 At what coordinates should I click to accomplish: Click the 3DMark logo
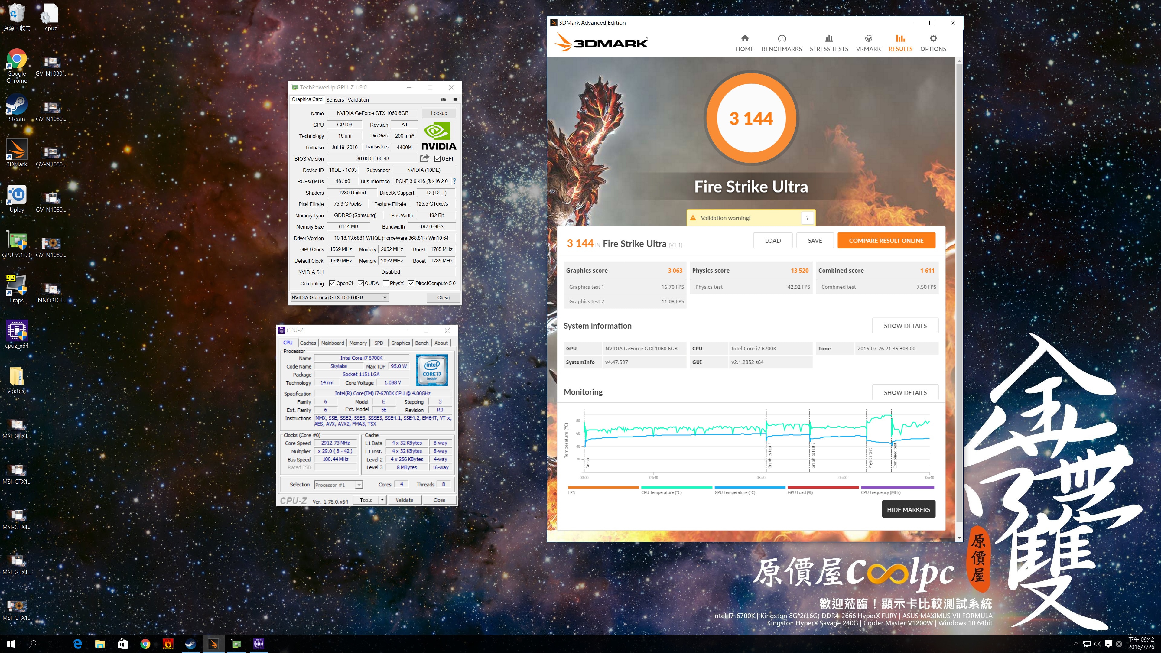[x=601, y=43]
